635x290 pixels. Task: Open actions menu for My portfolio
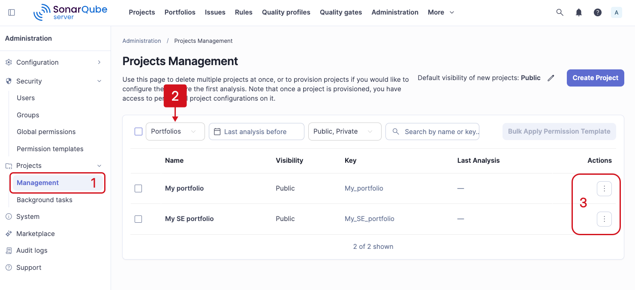pos(604,188)
